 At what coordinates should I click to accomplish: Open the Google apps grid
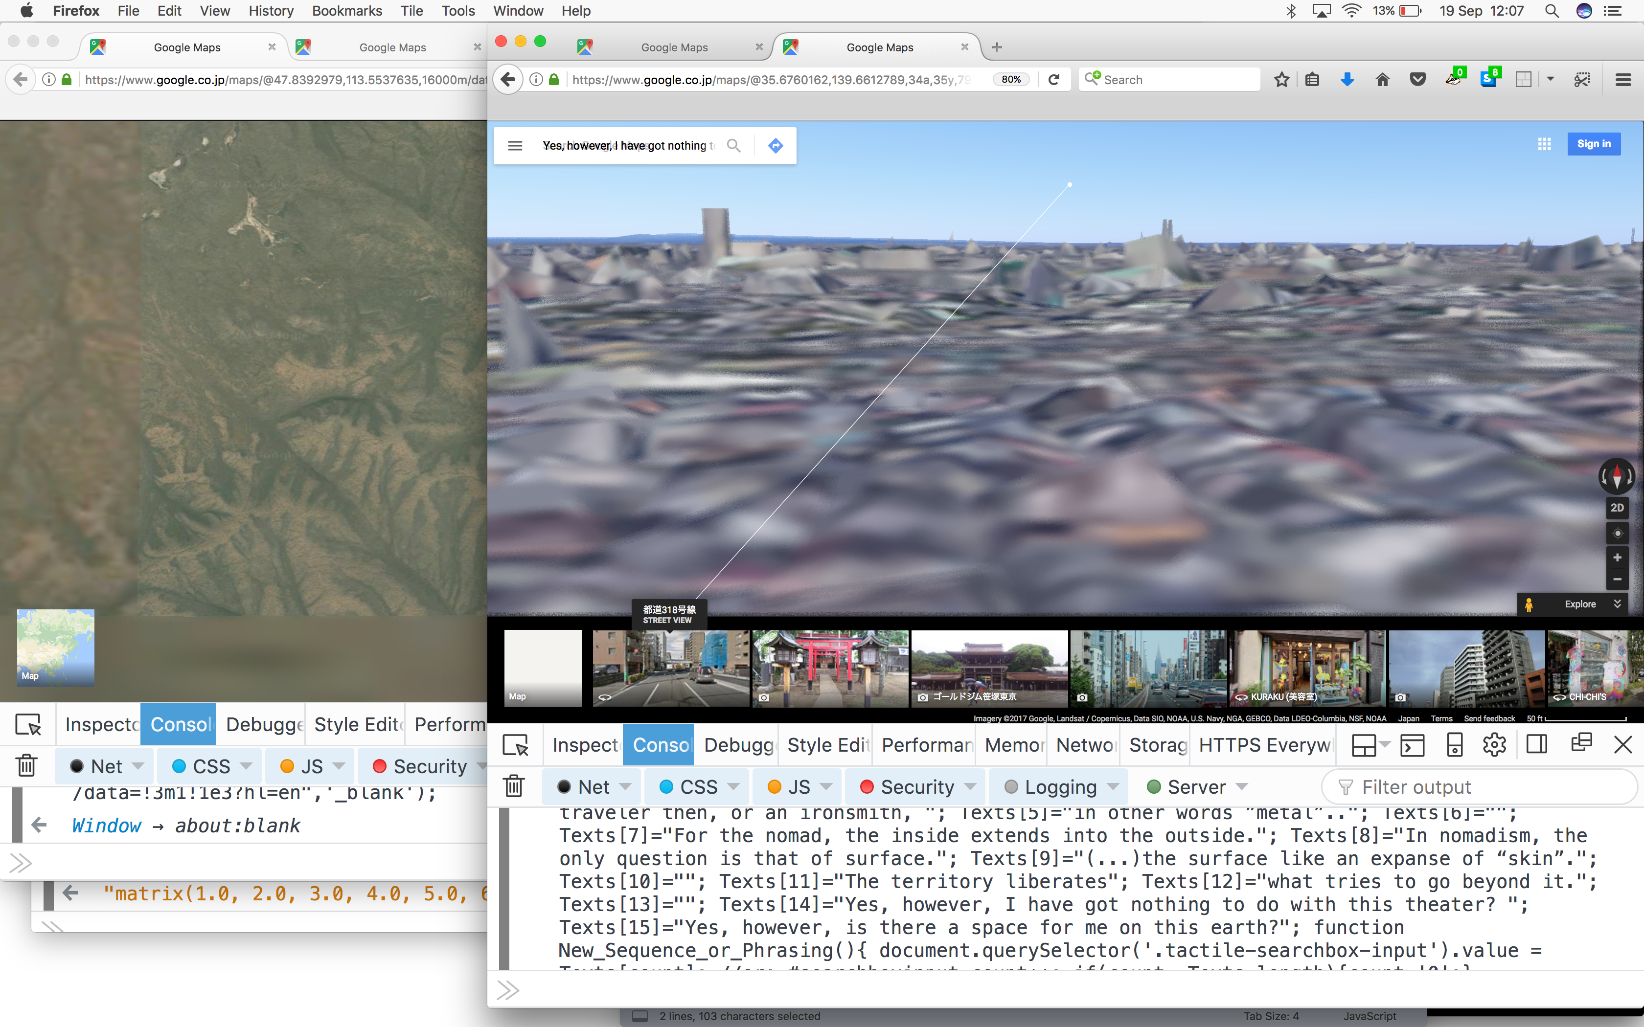coord(1544,144)
